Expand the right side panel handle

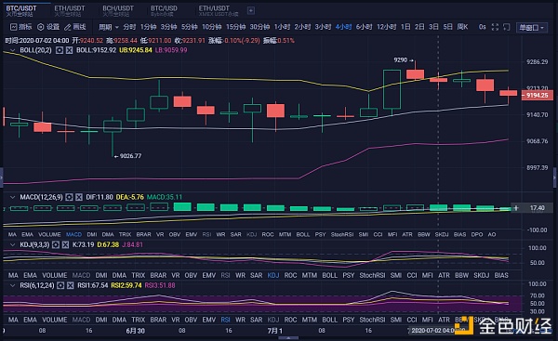pos(555,177)
